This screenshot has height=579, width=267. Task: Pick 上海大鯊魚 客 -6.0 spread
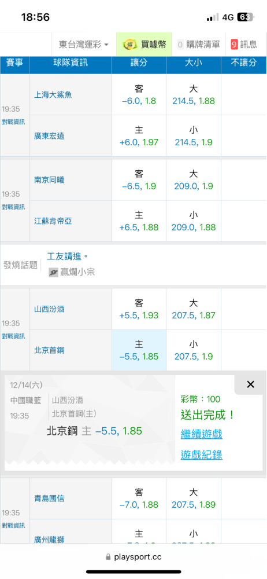[139, 95]
